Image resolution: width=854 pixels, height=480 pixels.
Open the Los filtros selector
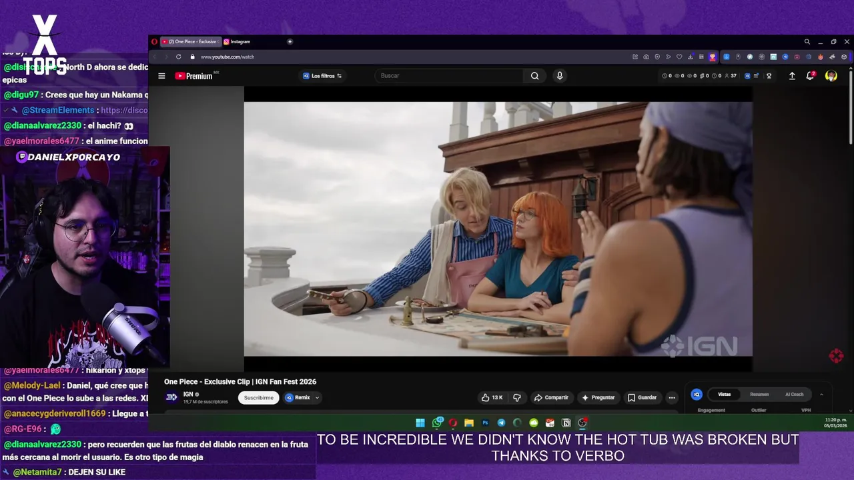322,76
